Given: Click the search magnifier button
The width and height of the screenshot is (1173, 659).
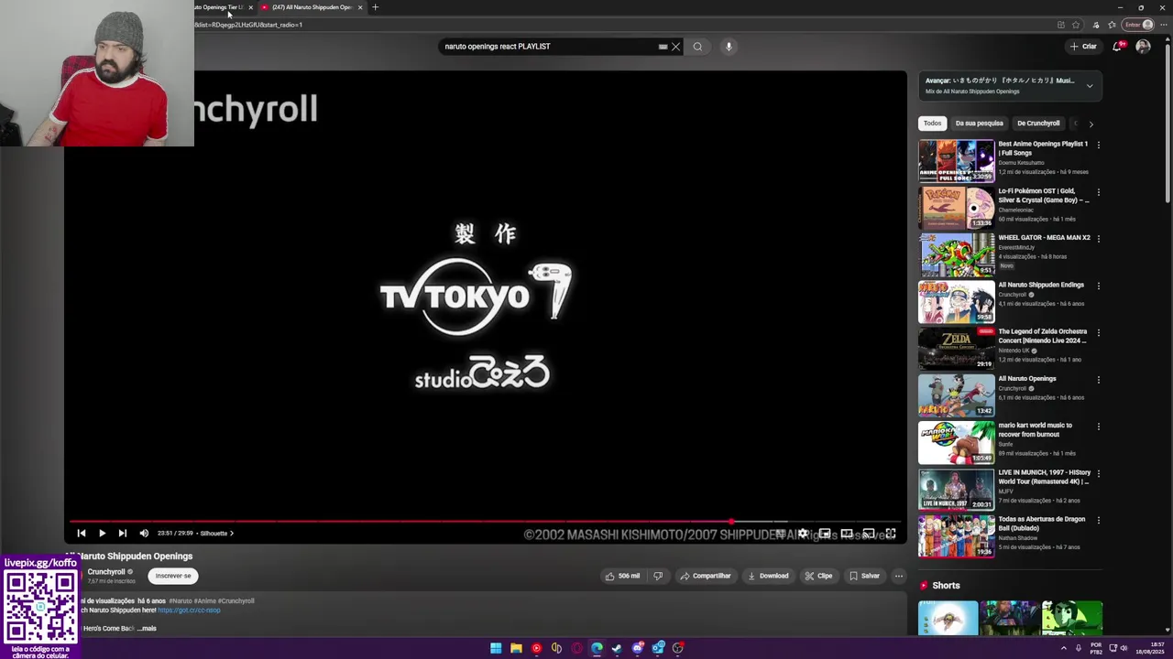Looking at the screenshot, I should [x=697, y=47].
